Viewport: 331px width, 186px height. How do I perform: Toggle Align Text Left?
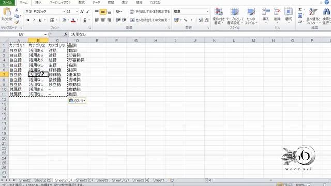(97, 20)
